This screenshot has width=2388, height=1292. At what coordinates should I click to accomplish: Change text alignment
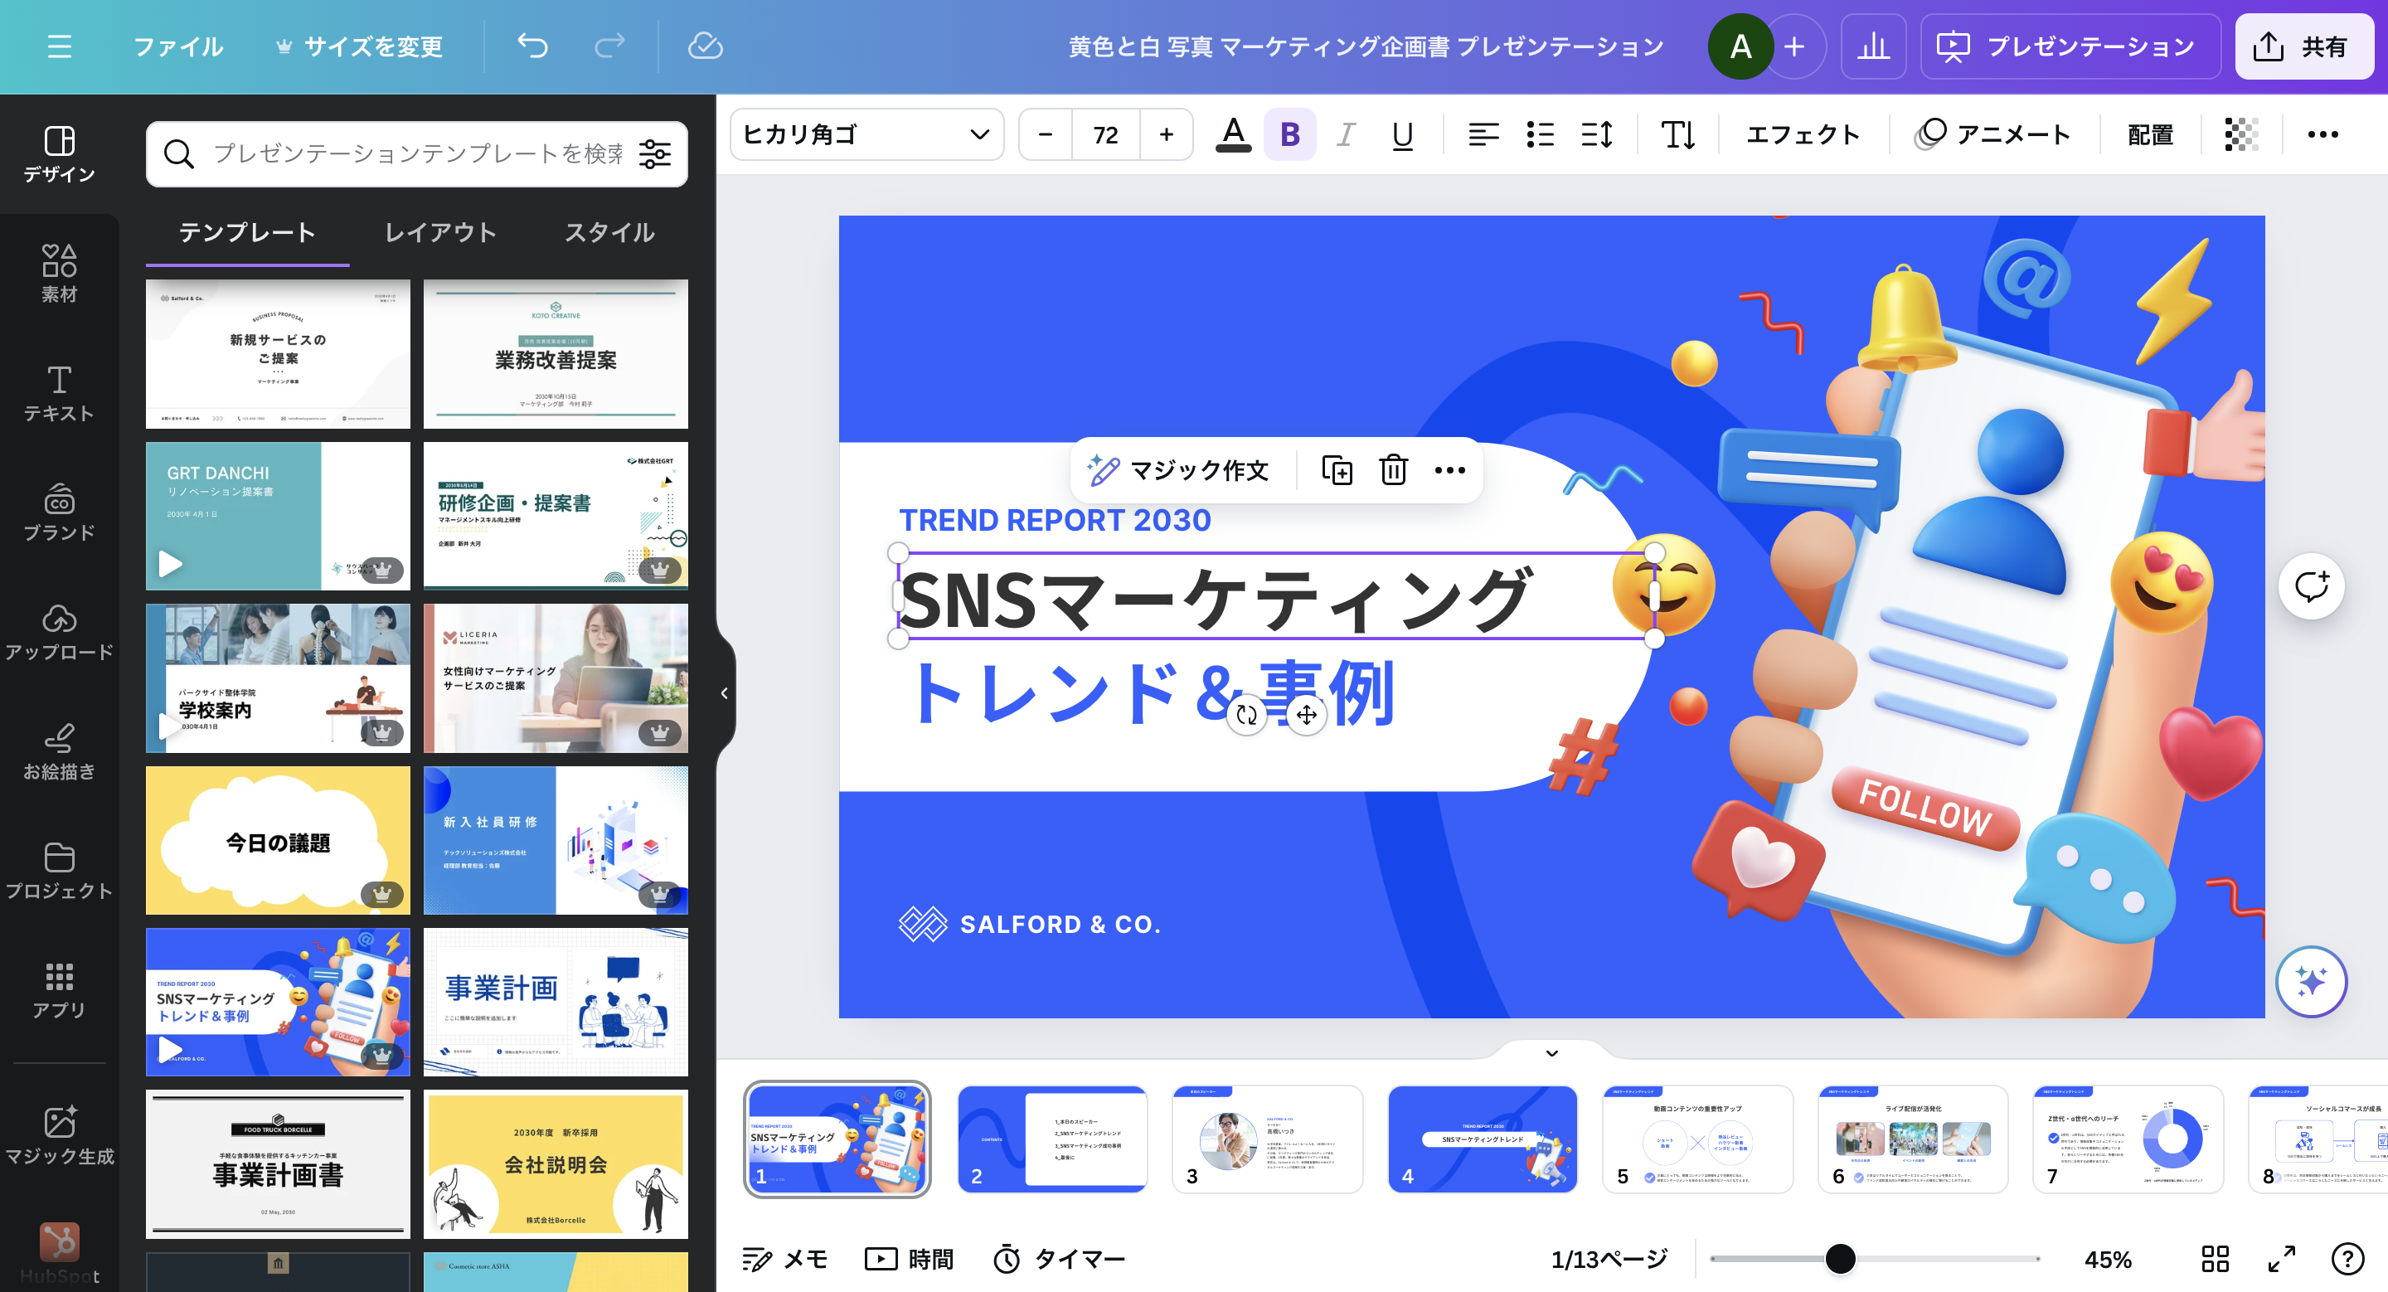point(1483,135)
